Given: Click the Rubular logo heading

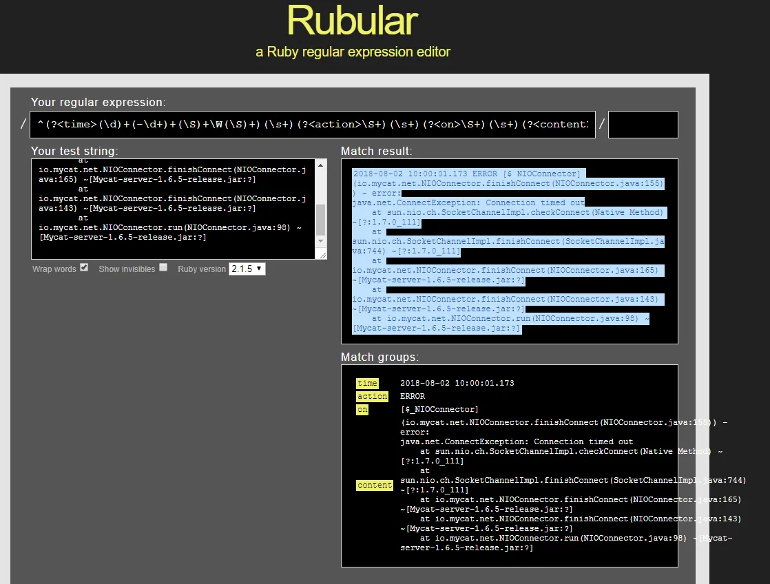Looking at the screenshot, I should 352,21.
